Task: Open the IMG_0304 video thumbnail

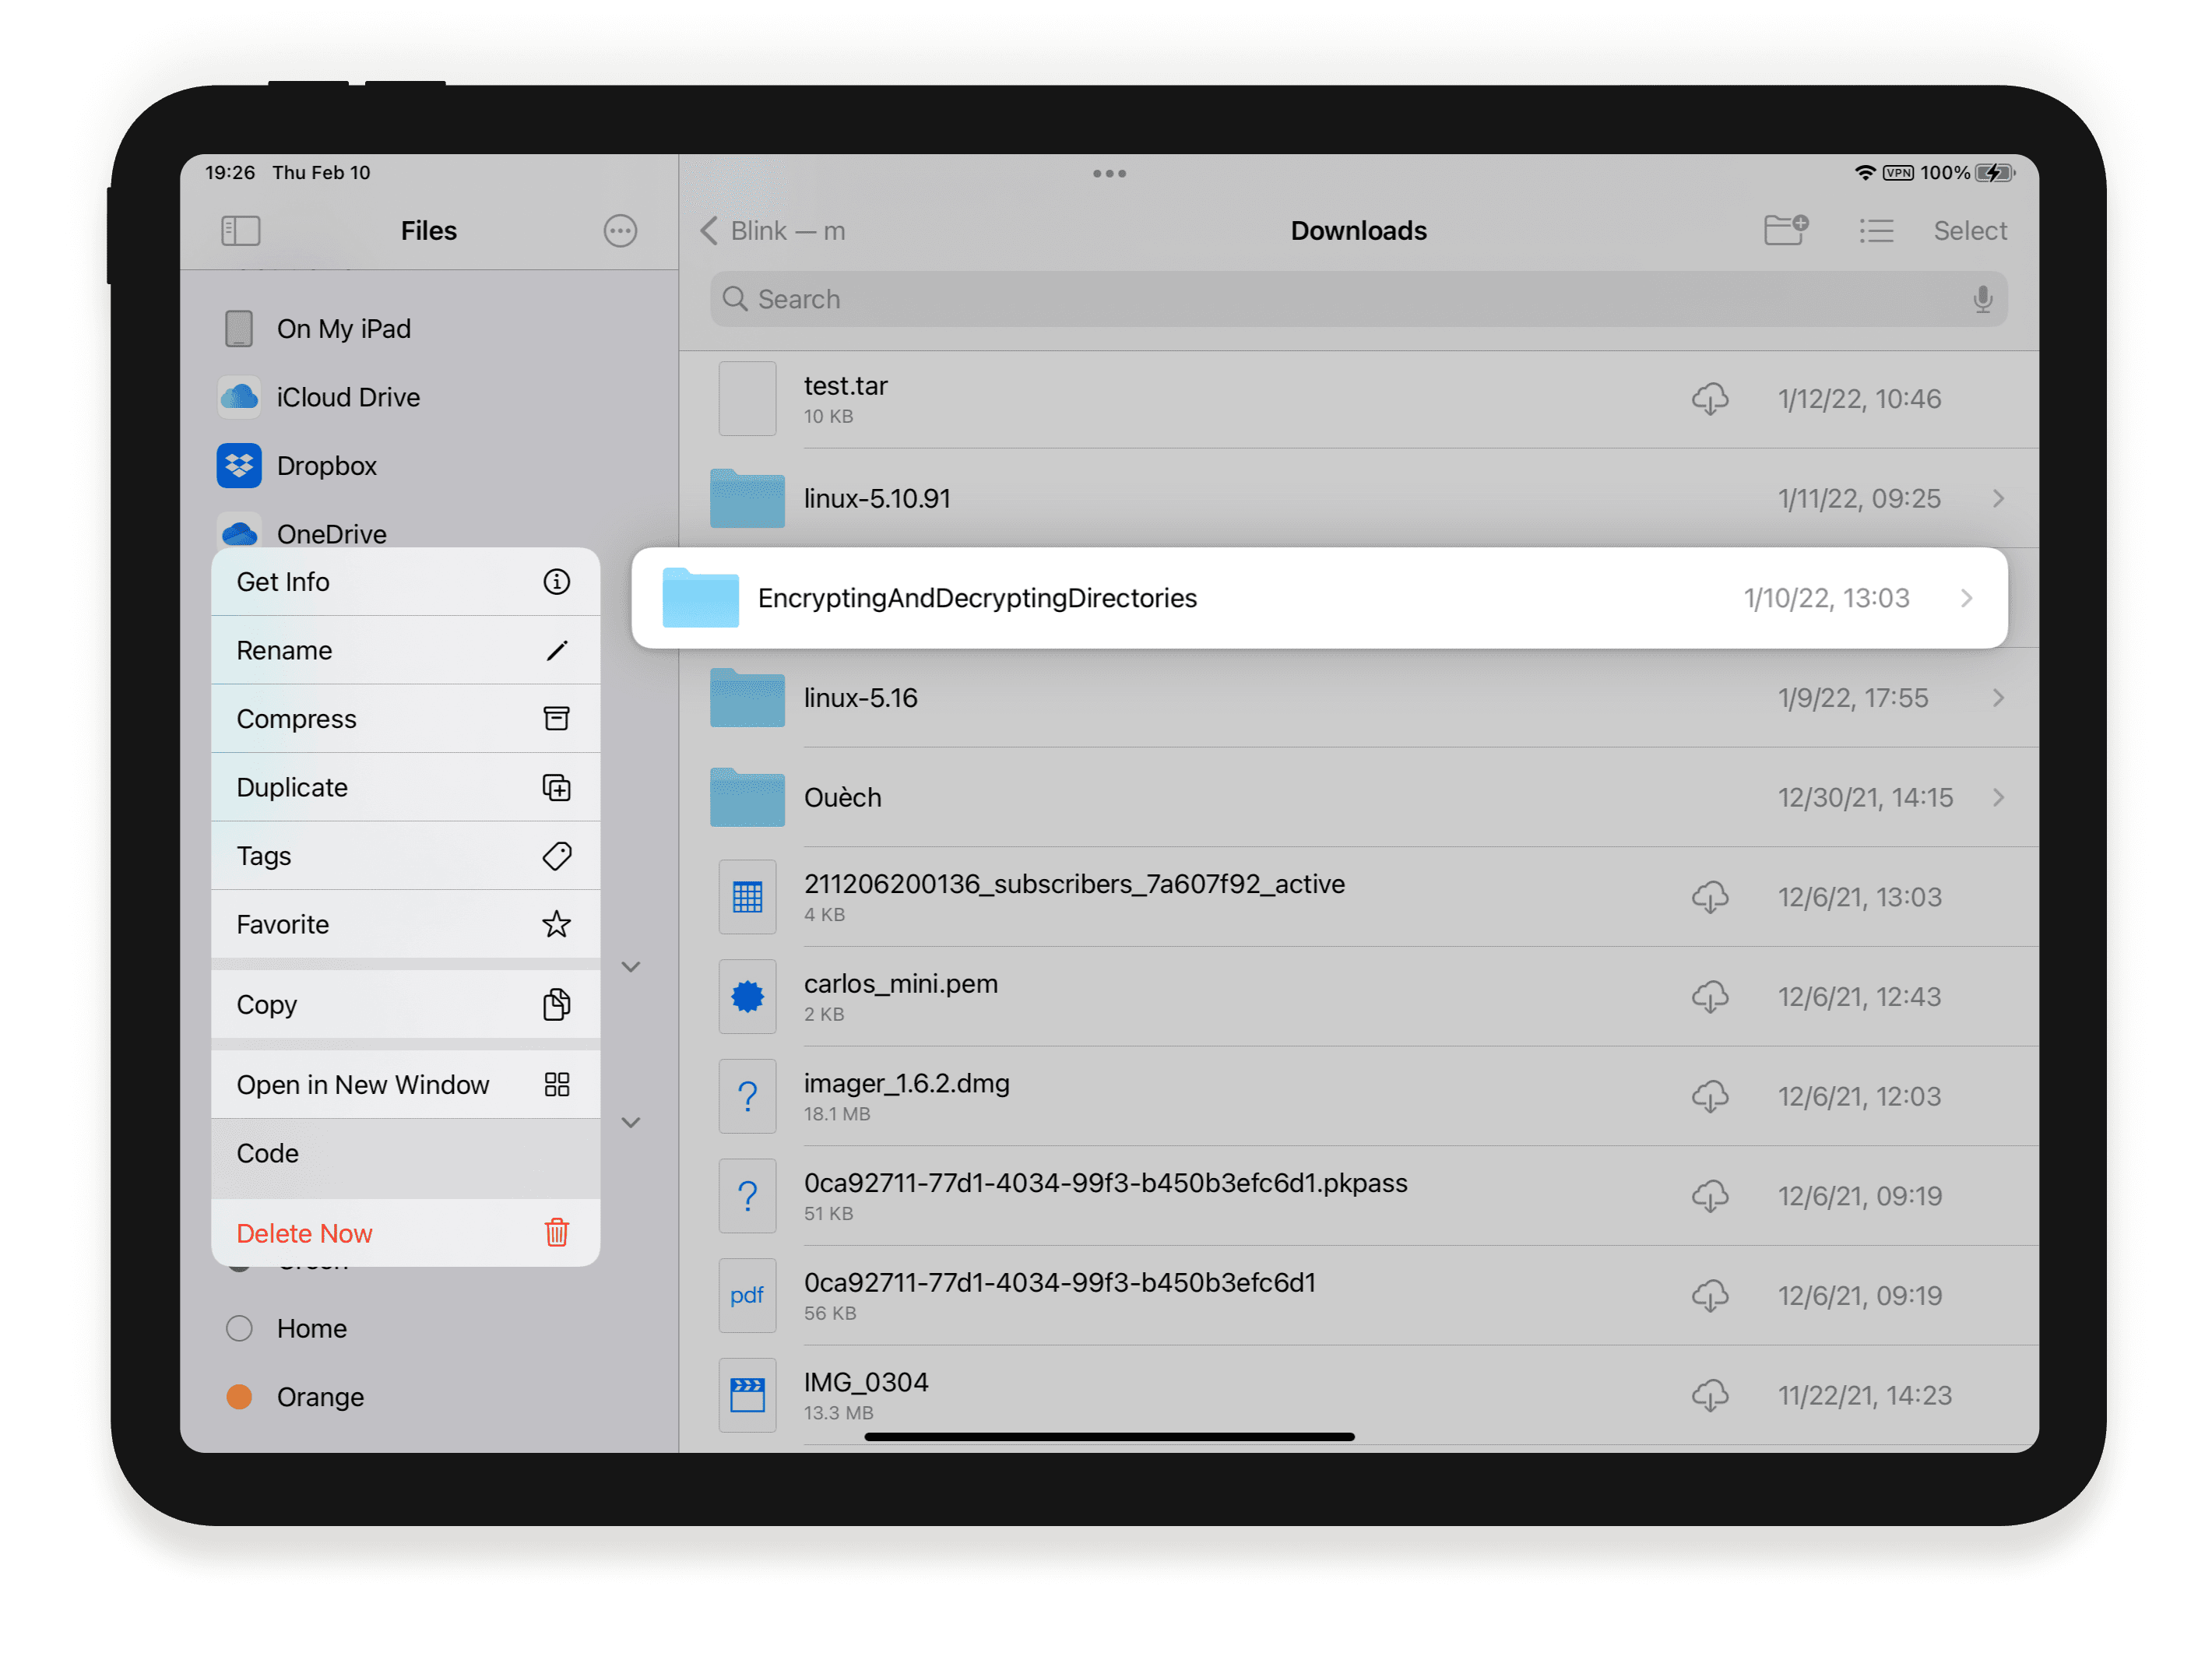Action: coord(747,1395)
